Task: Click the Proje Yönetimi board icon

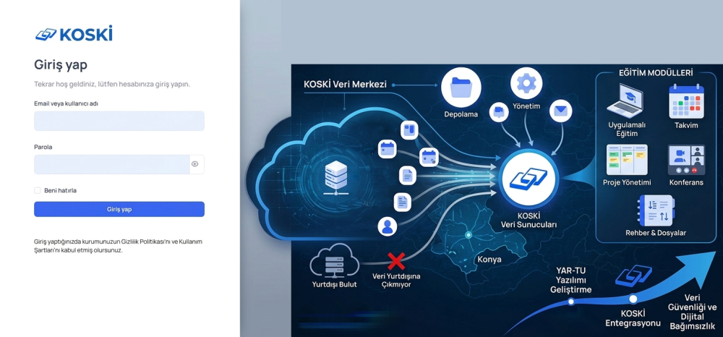Action: 627,160
